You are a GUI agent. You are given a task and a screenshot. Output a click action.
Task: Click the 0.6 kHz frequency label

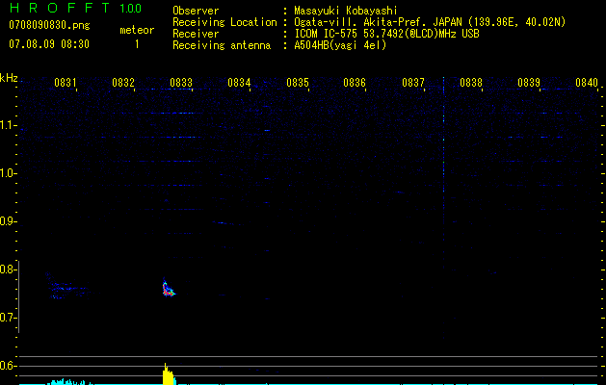coord(8,366)
